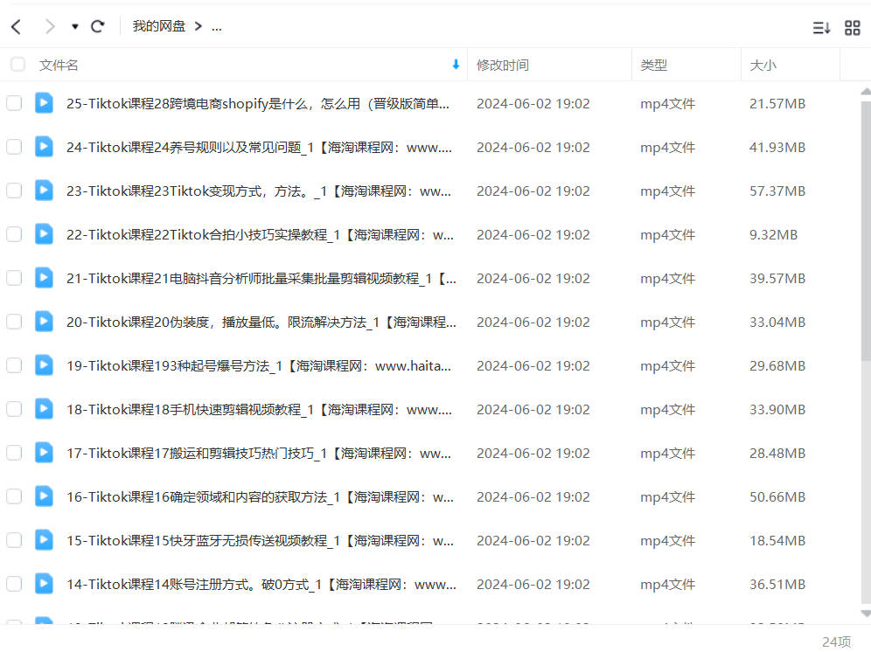Click the 50.66MB size cell
The width and height of the screenshot is (871, 652).
point(777,497)
